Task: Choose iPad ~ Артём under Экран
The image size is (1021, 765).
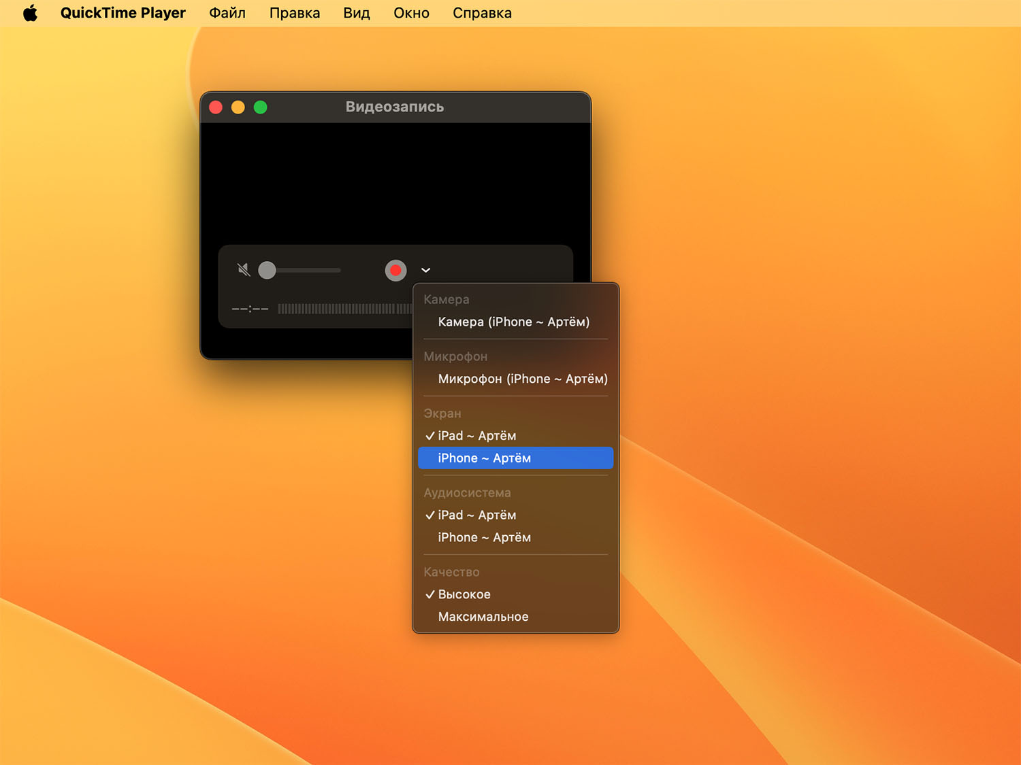Action: coord(515,436)
